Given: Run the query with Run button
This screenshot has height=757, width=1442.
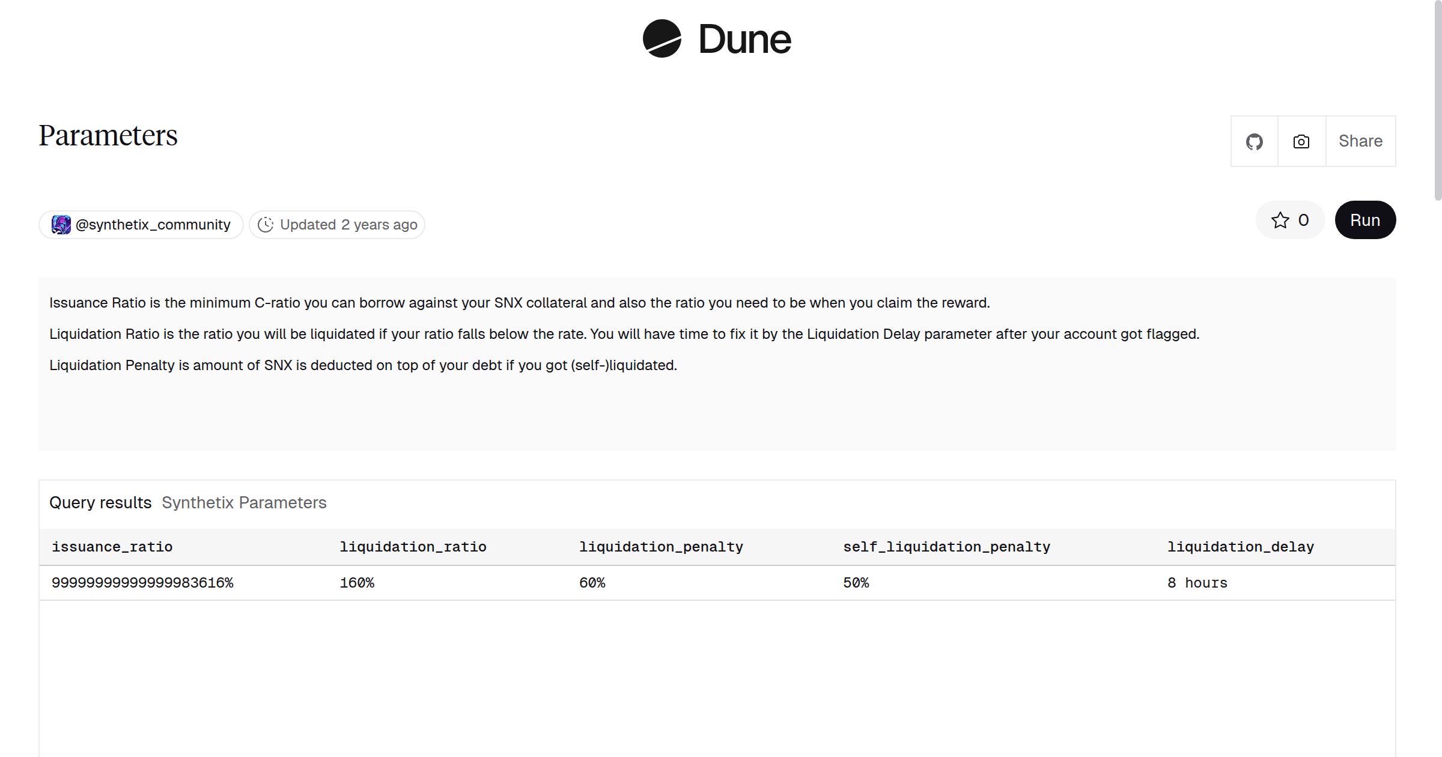Looking at the screenshot, I should point(1364,220).
